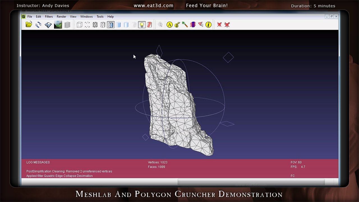
Task: Switch to Flat shading render mode
Action: [x=119, y=25]
